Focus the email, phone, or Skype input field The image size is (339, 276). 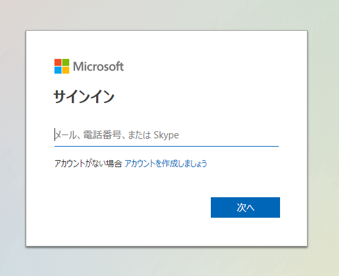(167, 135)
